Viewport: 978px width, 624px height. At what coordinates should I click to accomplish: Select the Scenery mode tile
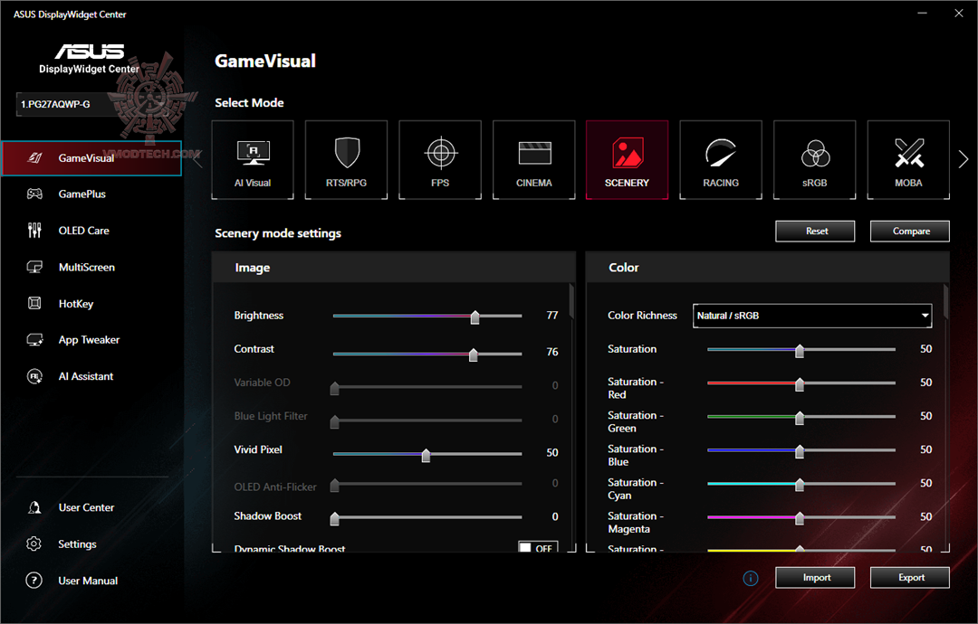[x=627, y=160]
